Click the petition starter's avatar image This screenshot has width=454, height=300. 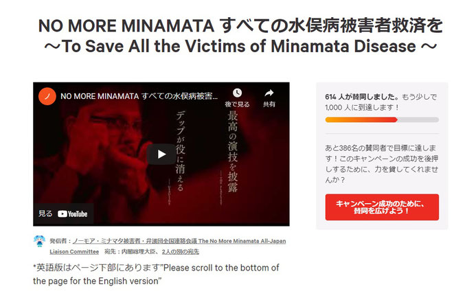coord(39,241)
